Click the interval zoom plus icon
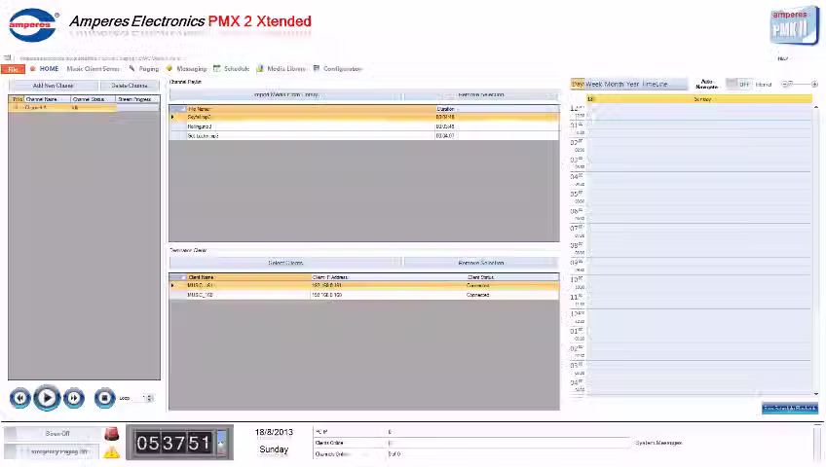Image resolution: width=826 pixels, height=467 pixels. tap(814, 84)
